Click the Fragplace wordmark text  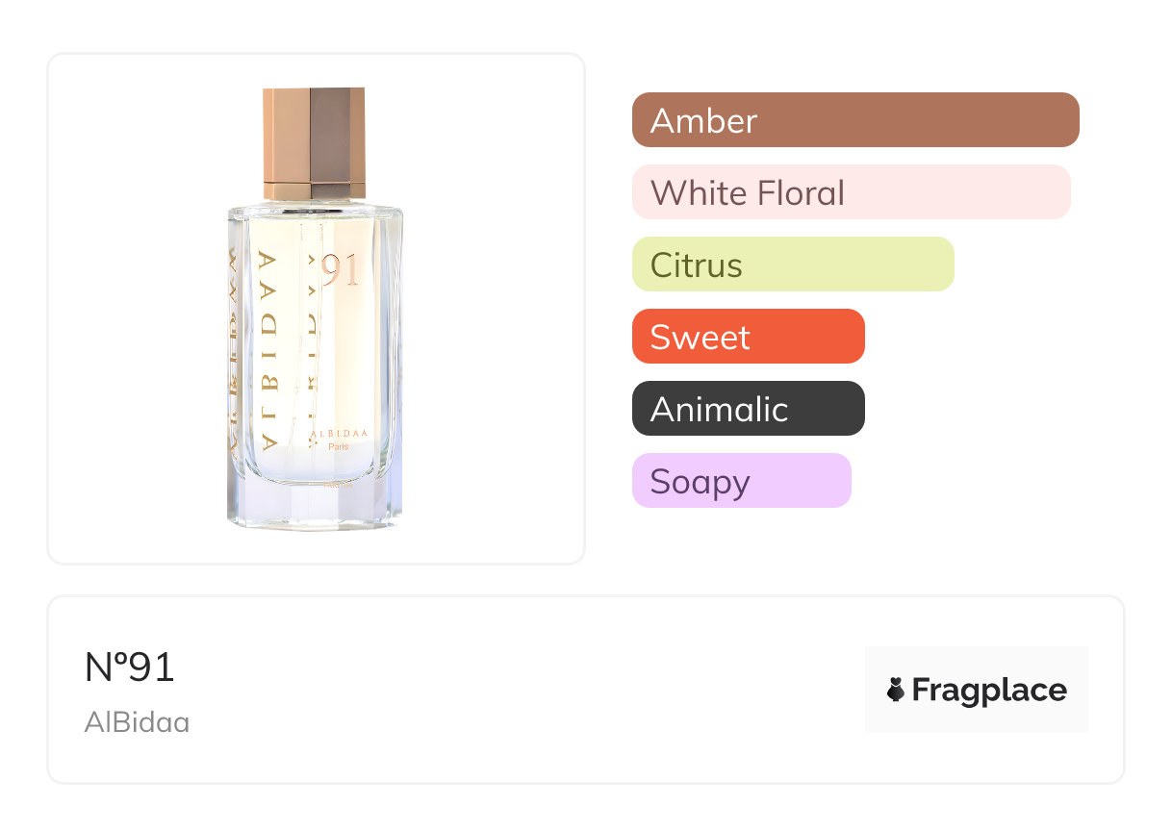989,691
